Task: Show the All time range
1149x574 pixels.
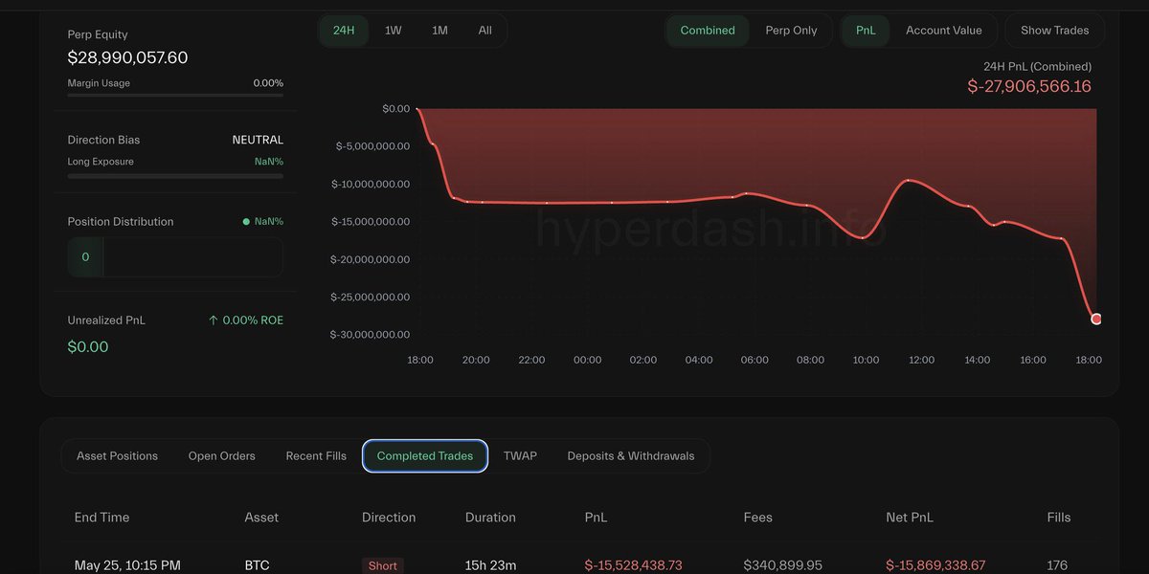Action: (x=485, y=31)
